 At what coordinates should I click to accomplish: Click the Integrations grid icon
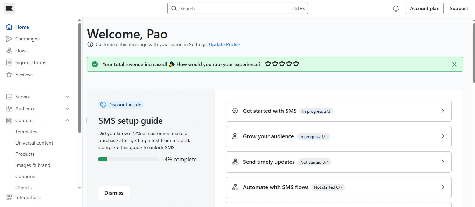click(9, 197)
